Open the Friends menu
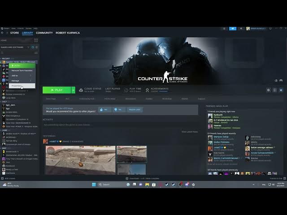The width and height of the screenshot is (287, 215). [21, 29]
